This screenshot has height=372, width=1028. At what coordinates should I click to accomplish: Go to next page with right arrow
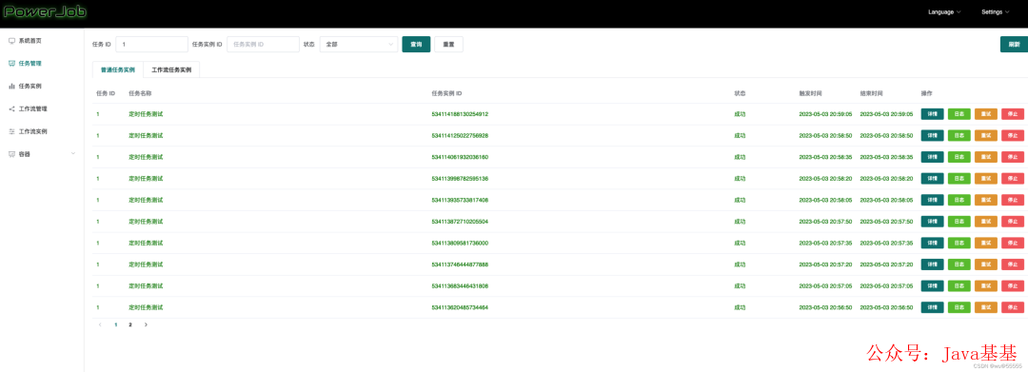click(146, 324)
